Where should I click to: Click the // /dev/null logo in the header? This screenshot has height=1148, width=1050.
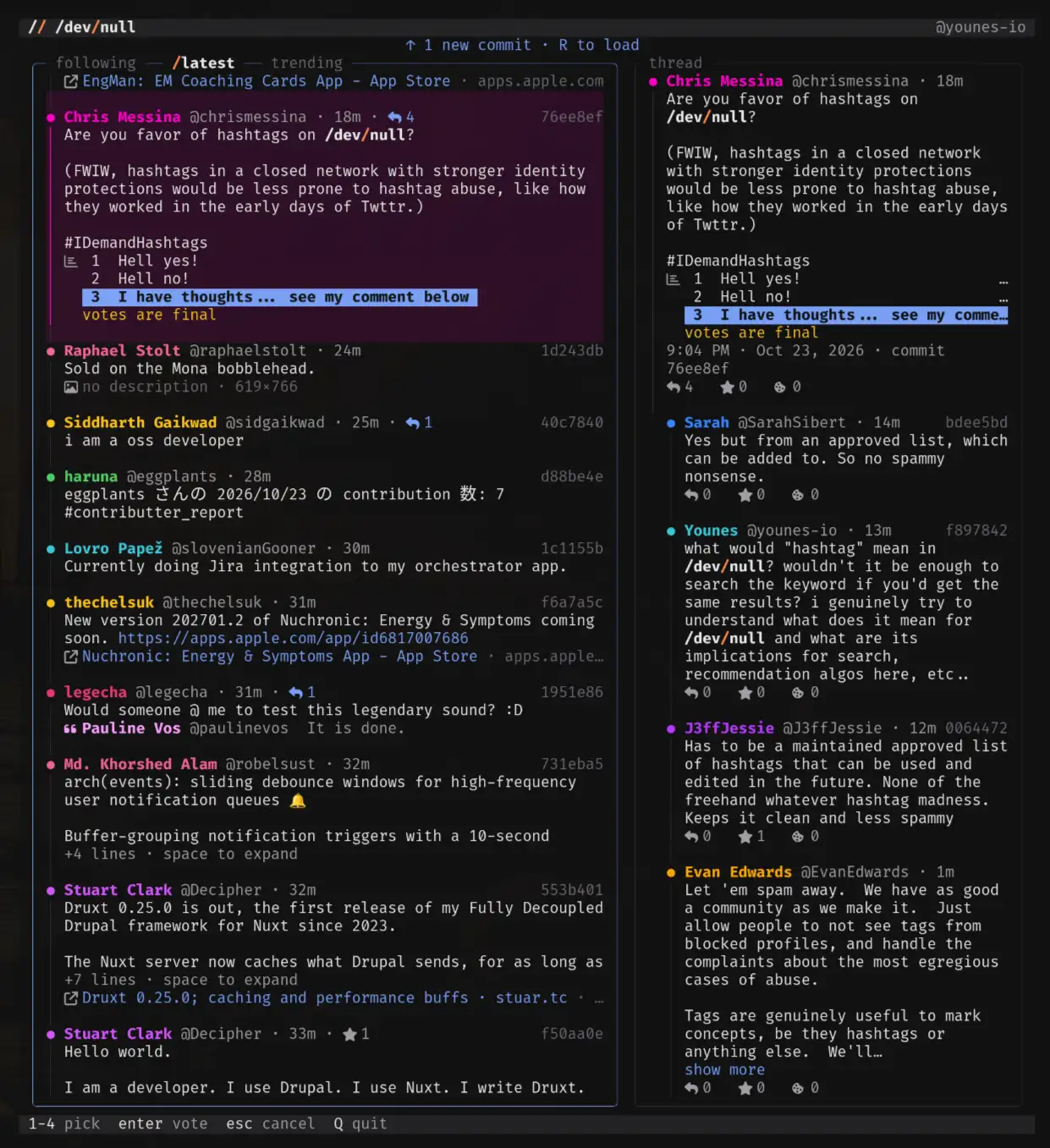click(82, 27)
